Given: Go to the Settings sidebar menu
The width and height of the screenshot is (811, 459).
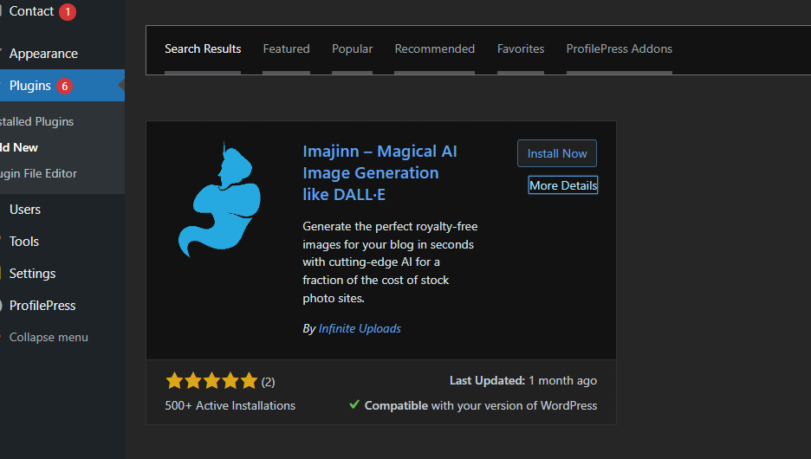Looking at the screenshot, I should (32, 273).
